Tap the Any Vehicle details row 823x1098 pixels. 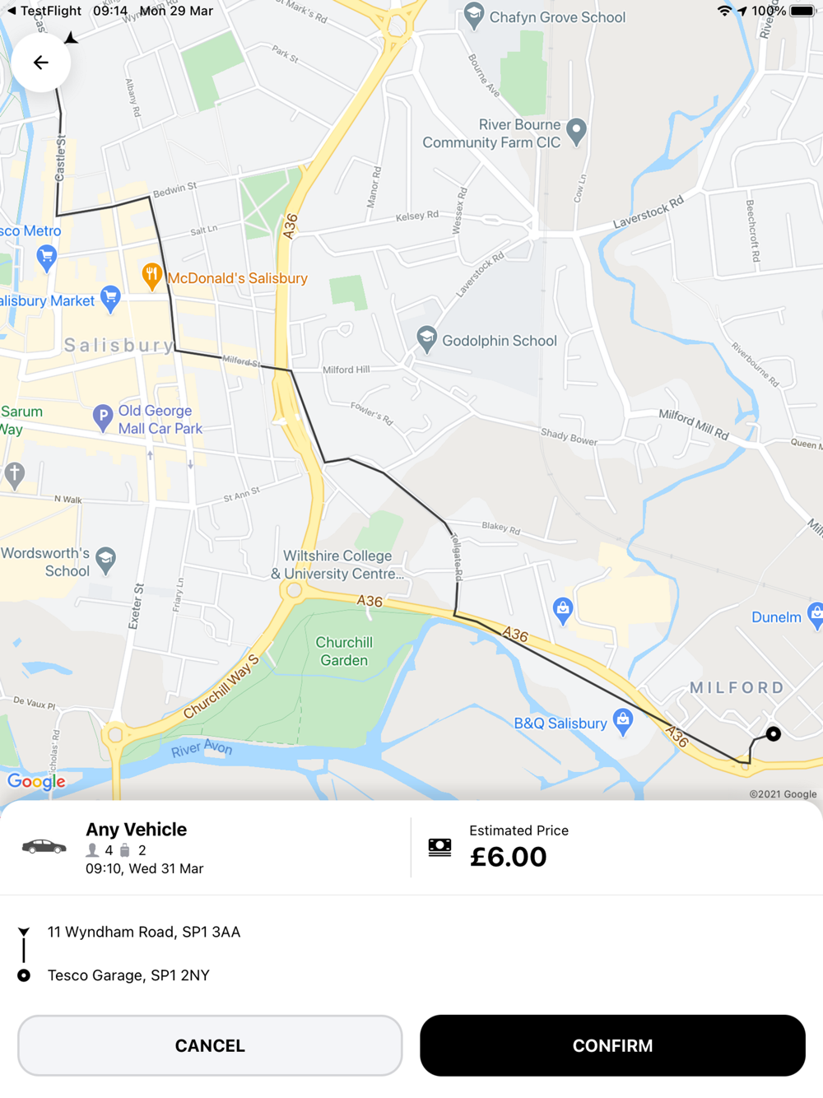pyautogui.click(x=206, y=848)
